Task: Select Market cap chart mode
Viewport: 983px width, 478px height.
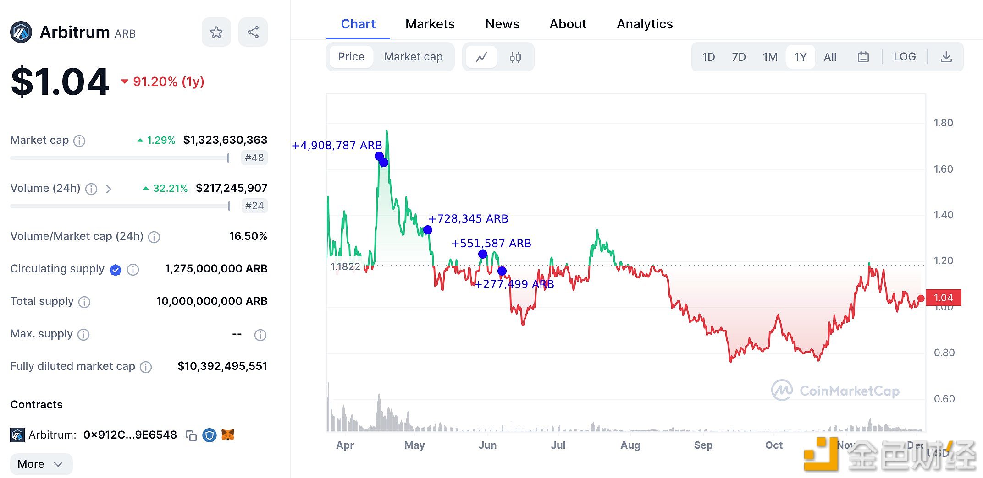Action: coord(413,57)
